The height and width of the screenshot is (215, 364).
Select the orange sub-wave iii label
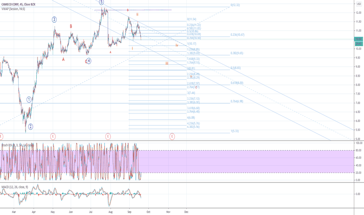click(167, 63)
